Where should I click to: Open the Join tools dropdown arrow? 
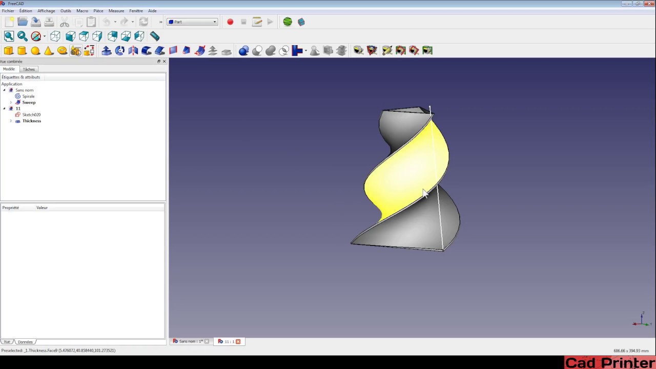[305, 50]
